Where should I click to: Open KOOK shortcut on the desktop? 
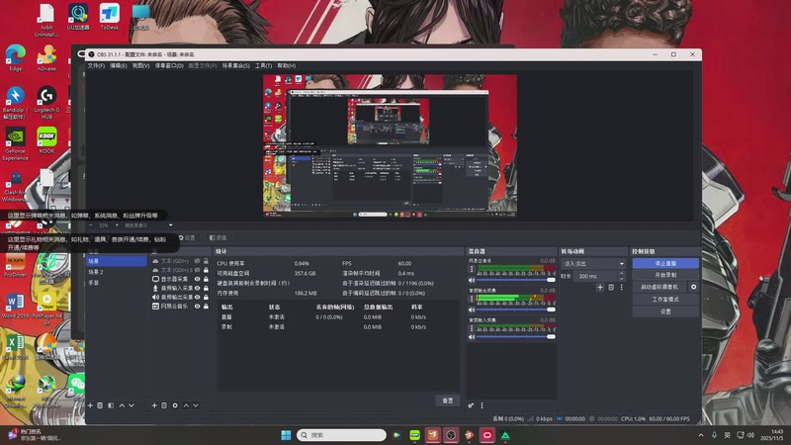point(46,140)
